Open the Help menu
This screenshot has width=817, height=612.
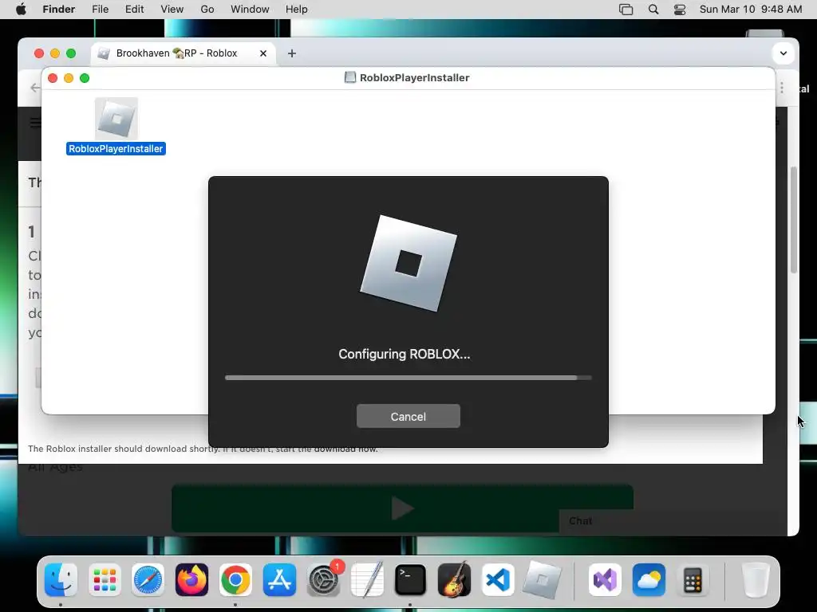click(x=297, y=10)
